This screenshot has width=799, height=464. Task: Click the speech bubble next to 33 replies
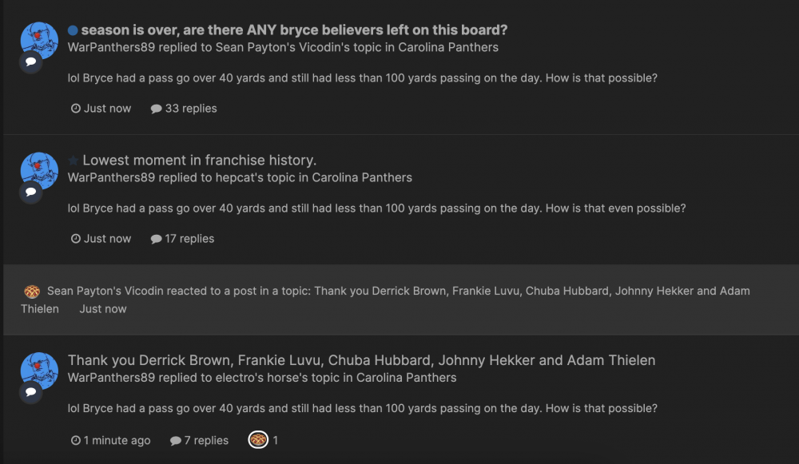click(157, 109)
